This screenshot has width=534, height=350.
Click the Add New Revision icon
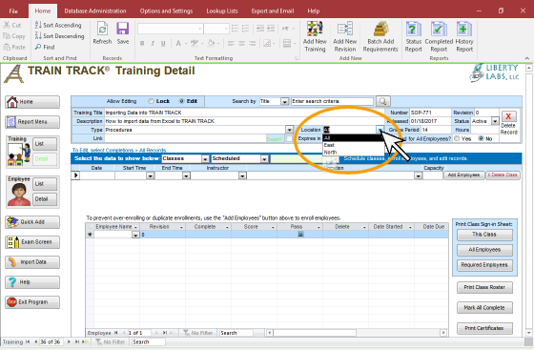coord(344,36)
